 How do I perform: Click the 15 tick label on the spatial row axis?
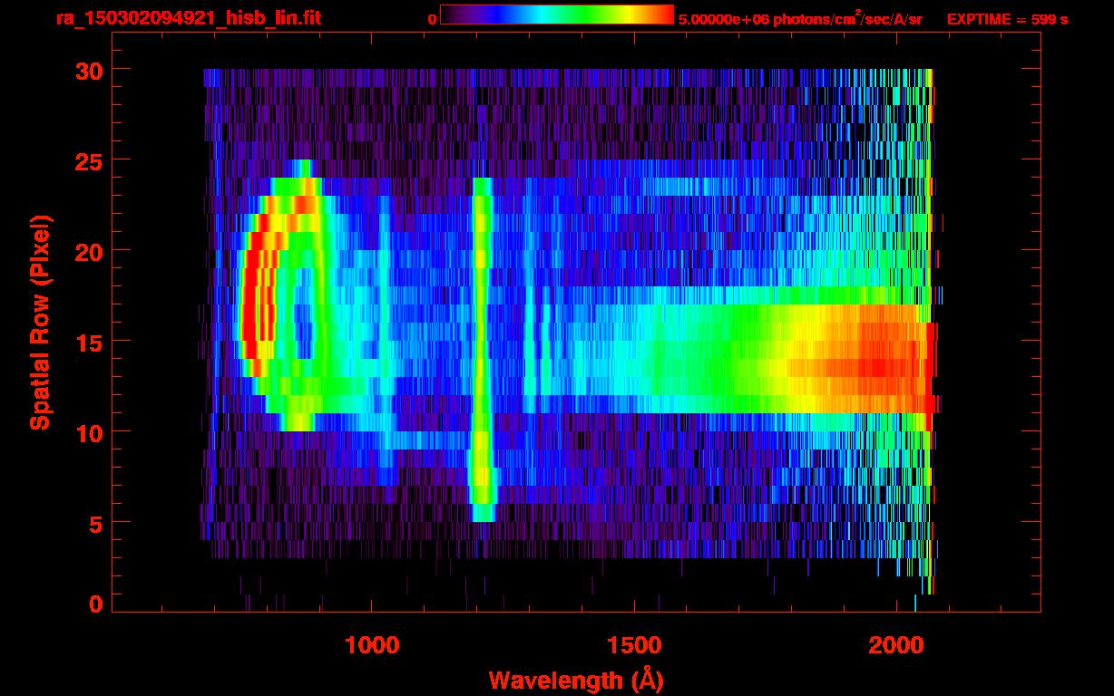(89, 342)
